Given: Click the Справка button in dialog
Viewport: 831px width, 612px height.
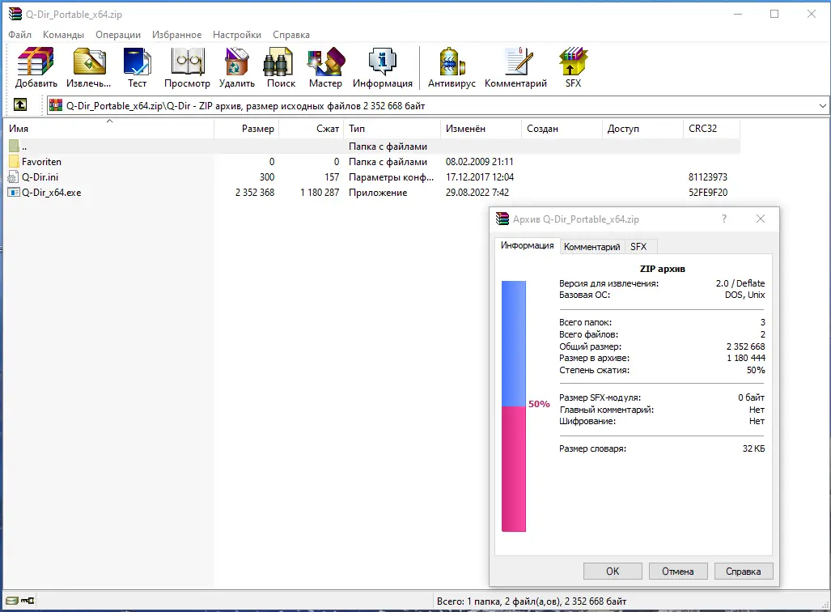Looking at the screenshot, I should point(744,572).
